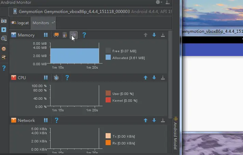Click the pin arrow on Monitors tab
243x155 pixels.
click(53, 23)
